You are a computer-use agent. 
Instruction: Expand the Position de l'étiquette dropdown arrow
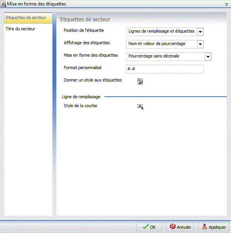tap(200, 32)
